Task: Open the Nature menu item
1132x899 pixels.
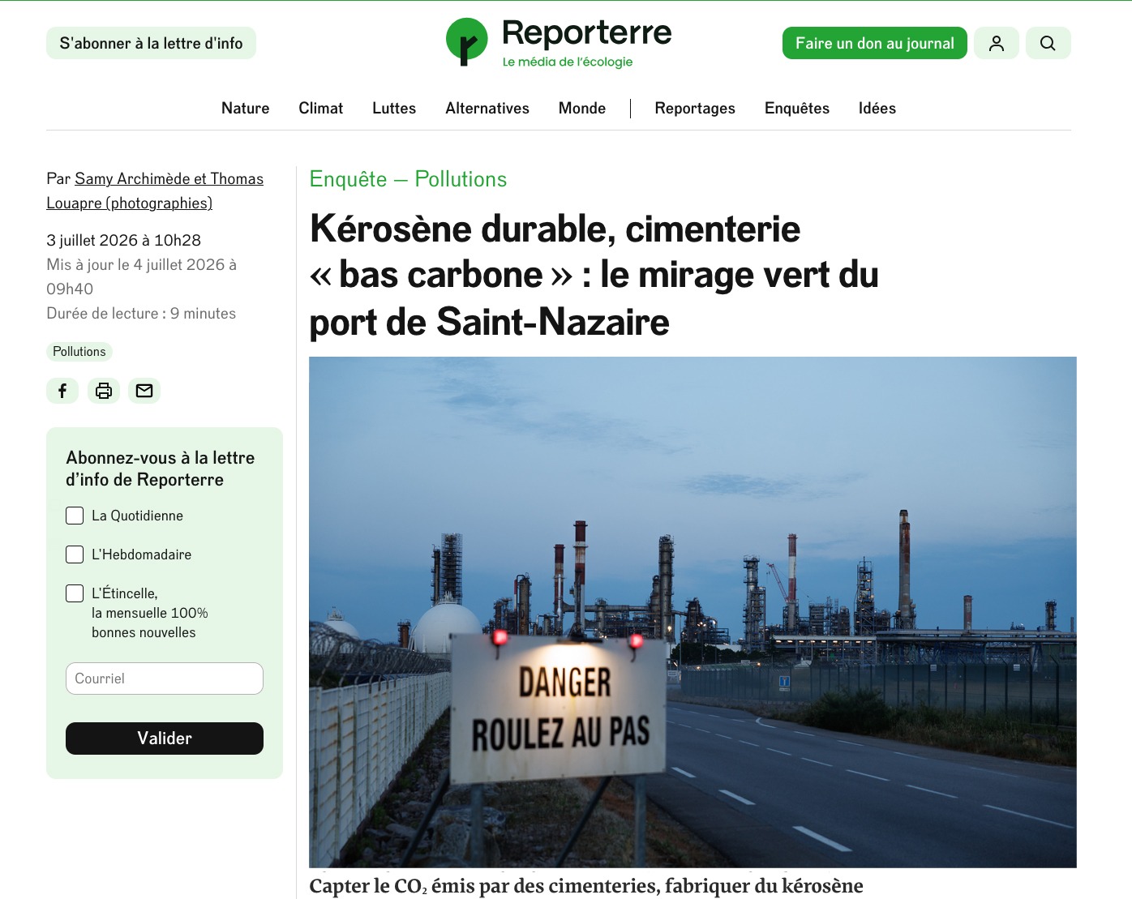Action: tap(245, 108)
